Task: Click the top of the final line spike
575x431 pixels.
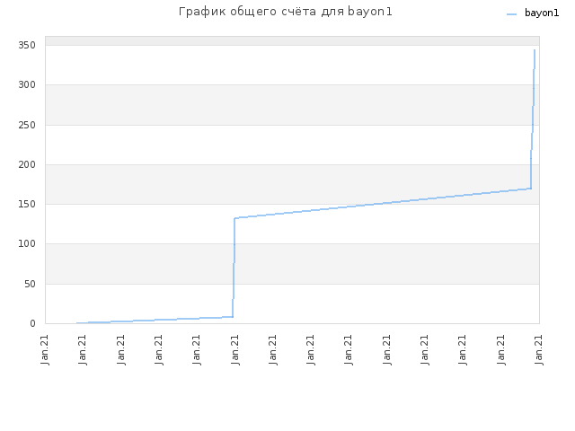Action: [535, 50]
